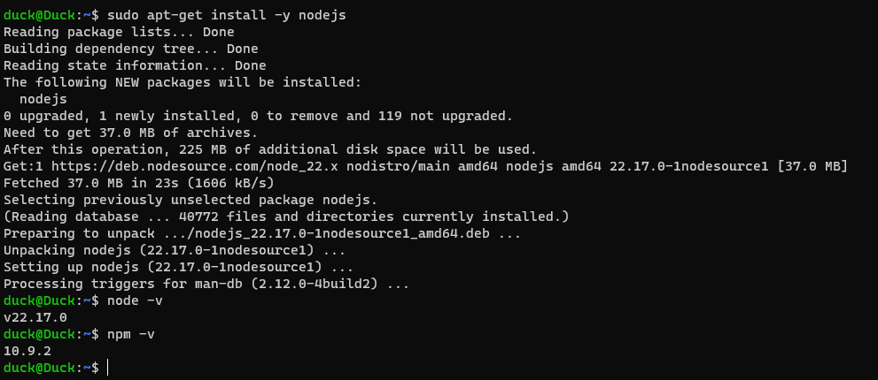Click the "225 MB of additional disk space" line
Image resolution: width=878 pixels, height=380 pixels.
(269, 149)
